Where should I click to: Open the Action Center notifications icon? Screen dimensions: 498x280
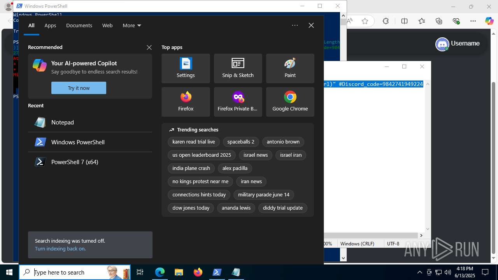tap(485, 272)
